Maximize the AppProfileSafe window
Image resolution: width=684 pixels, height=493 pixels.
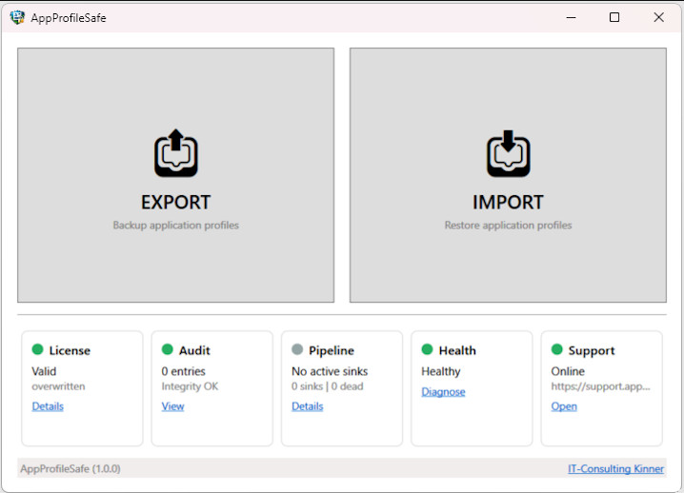(614, 17)
